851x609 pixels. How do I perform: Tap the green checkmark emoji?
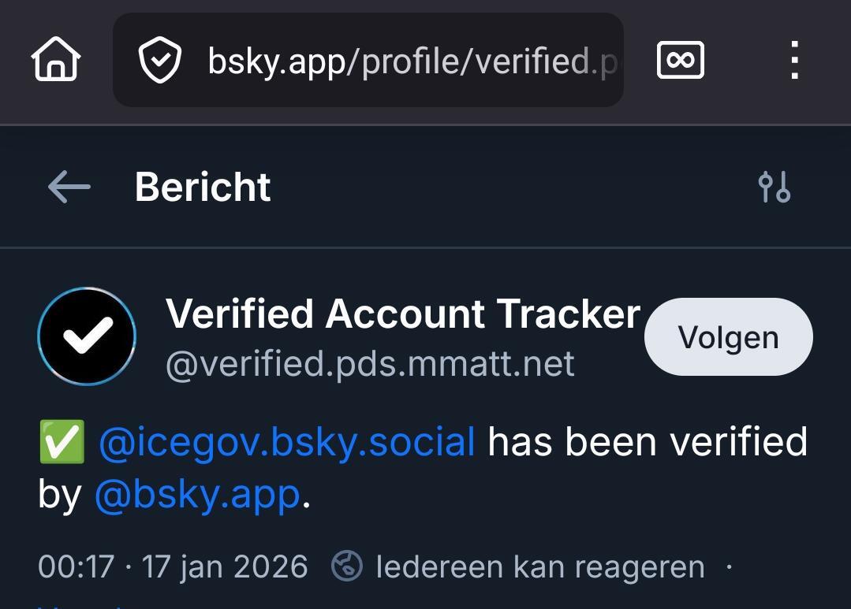click(x=62, y=442)
